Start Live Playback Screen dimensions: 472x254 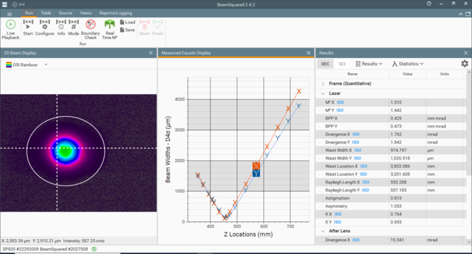pyautogui.click(x=10, y=29)
